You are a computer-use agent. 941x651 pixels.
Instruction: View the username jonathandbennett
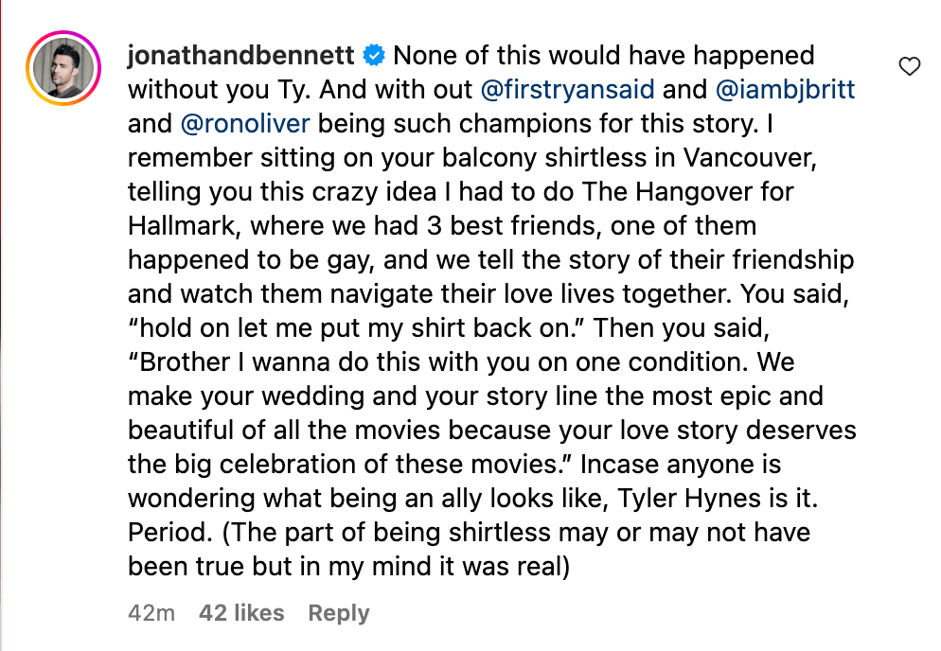pos(240,55)
